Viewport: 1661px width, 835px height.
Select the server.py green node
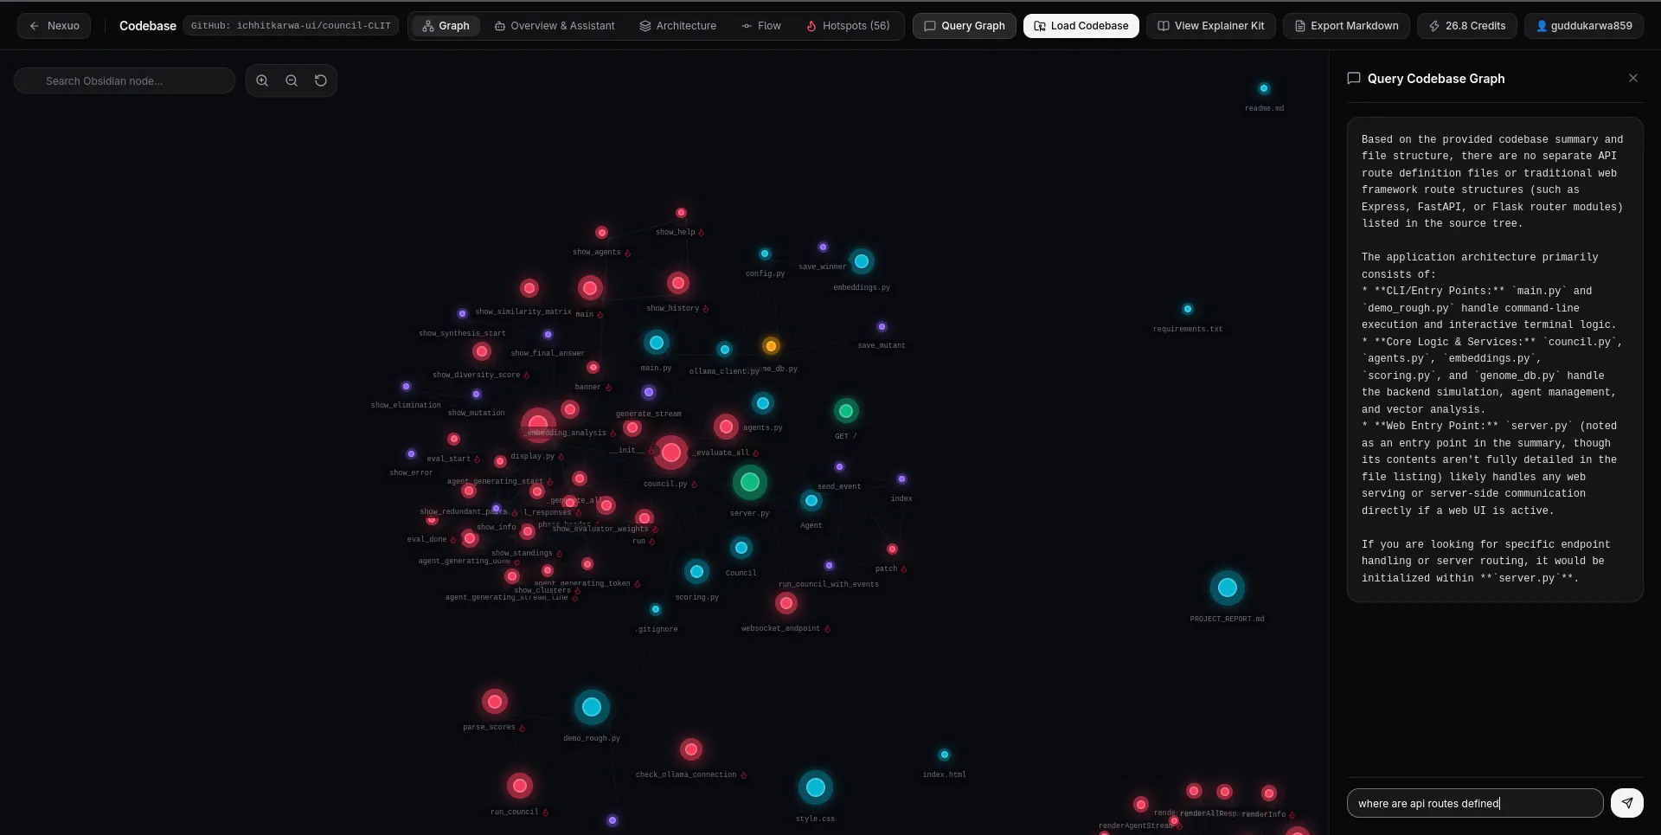(750, 482)
